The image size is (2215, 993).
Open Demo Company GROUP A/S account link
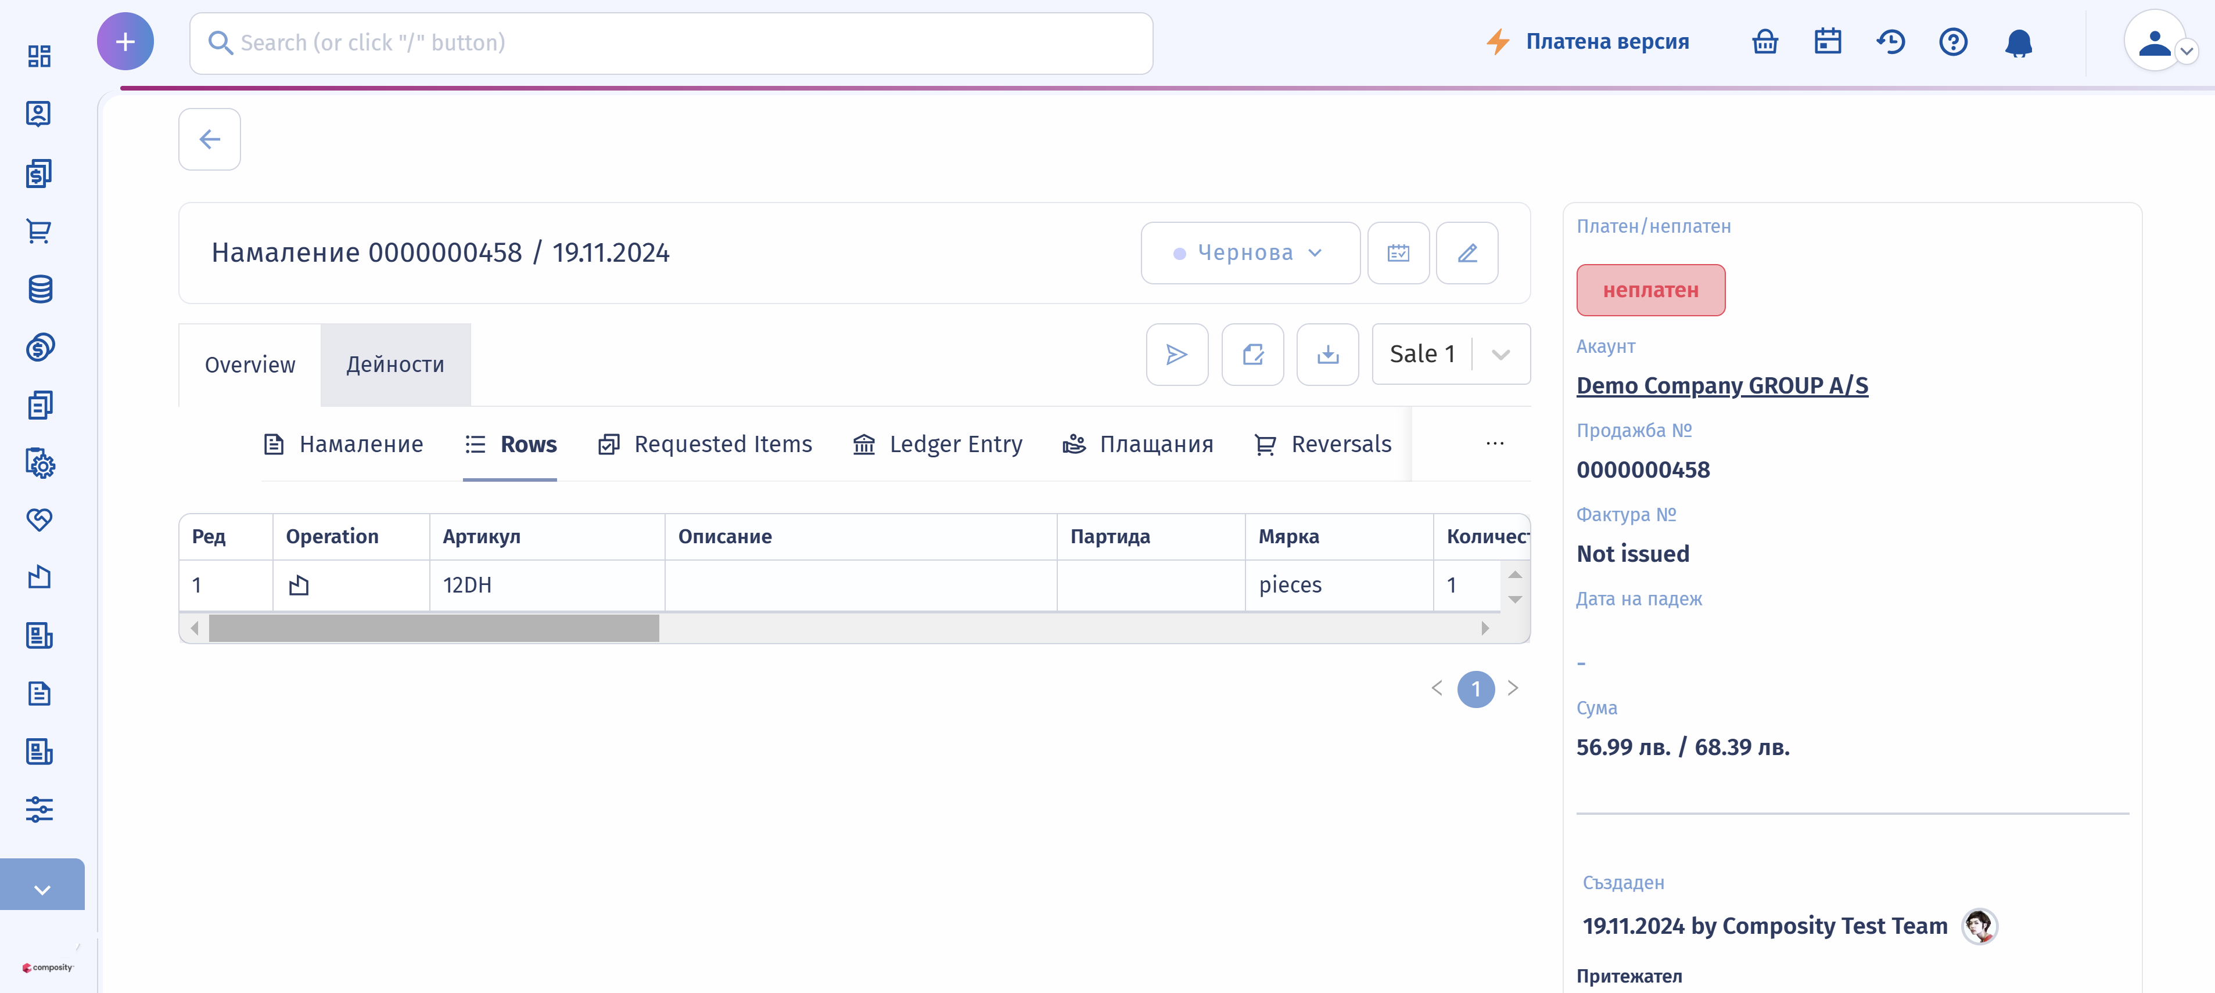coord(1722,386)
